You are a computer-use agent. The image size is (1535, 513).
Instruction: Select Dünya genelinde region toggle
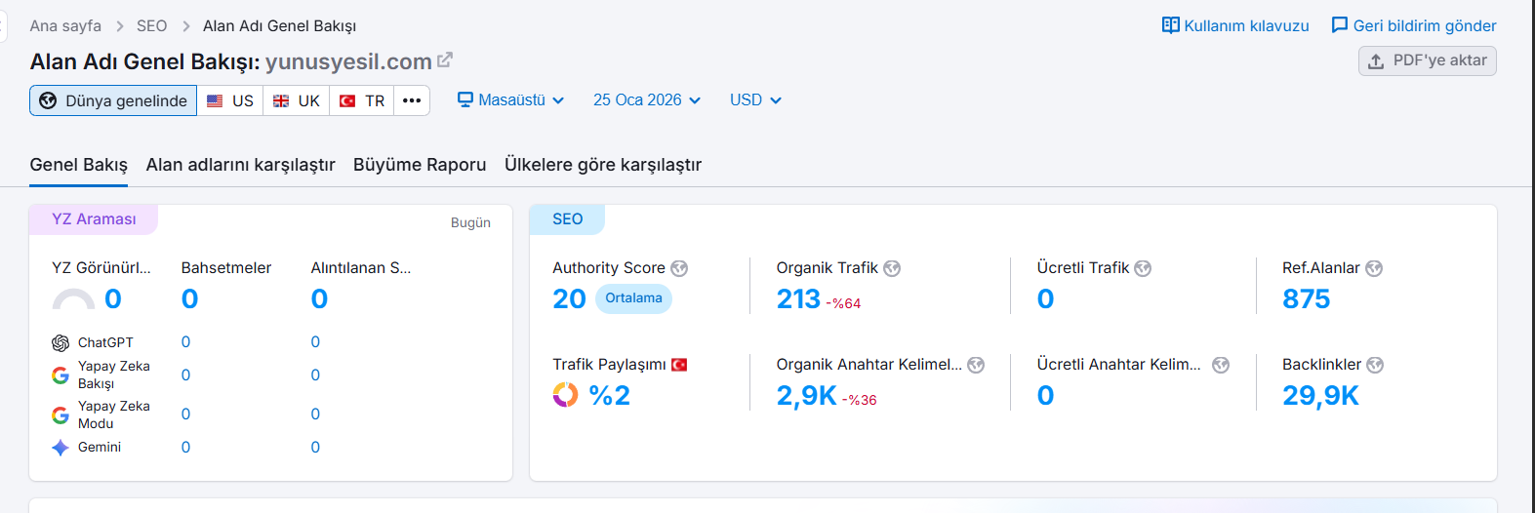click(113, 100)
